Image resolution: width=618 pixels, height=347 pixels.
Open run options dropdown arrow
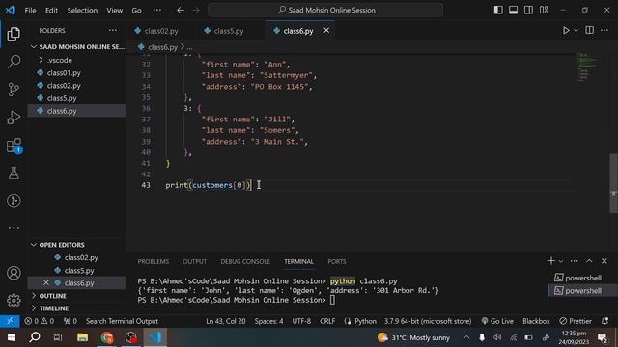coord(576,30)
